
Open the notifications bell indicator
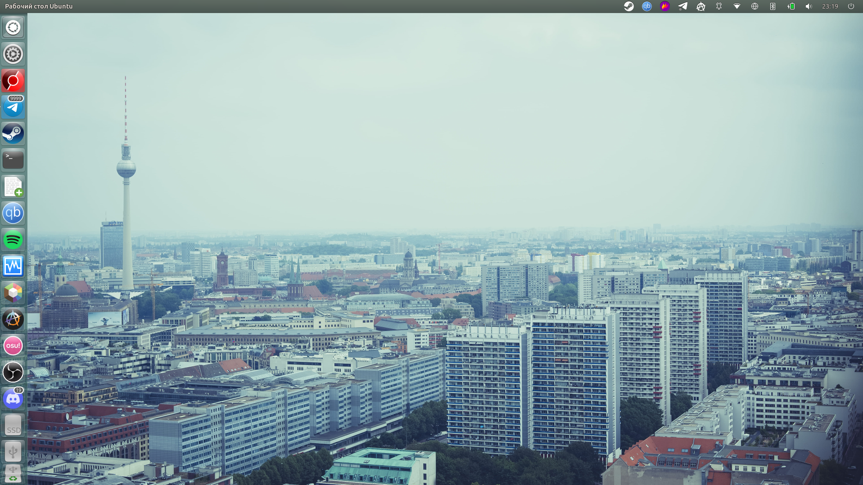point(719,6)
